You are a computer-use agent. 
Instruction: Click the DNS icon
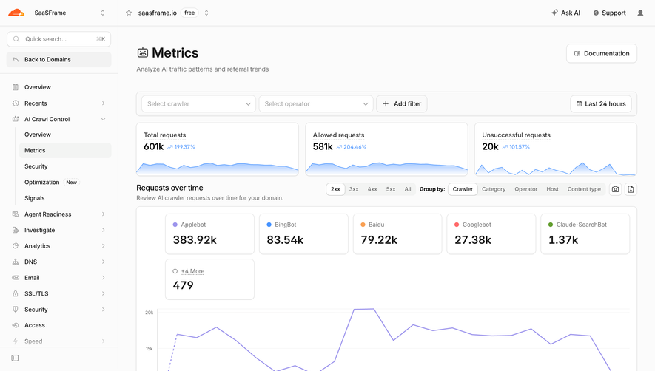pyautogui.click(x=16, y=262)
